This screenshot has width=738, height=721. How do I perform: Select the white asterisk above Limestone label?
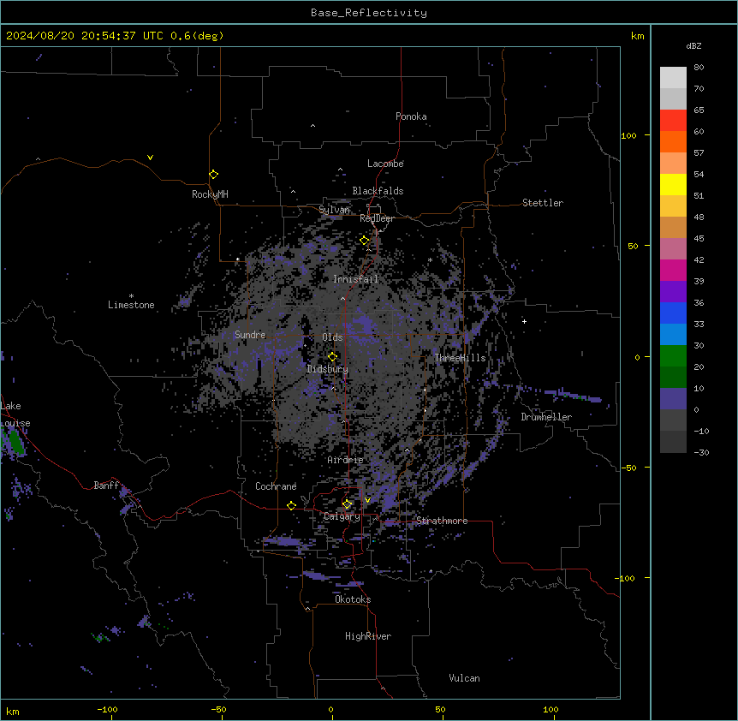tap(131, 296)
